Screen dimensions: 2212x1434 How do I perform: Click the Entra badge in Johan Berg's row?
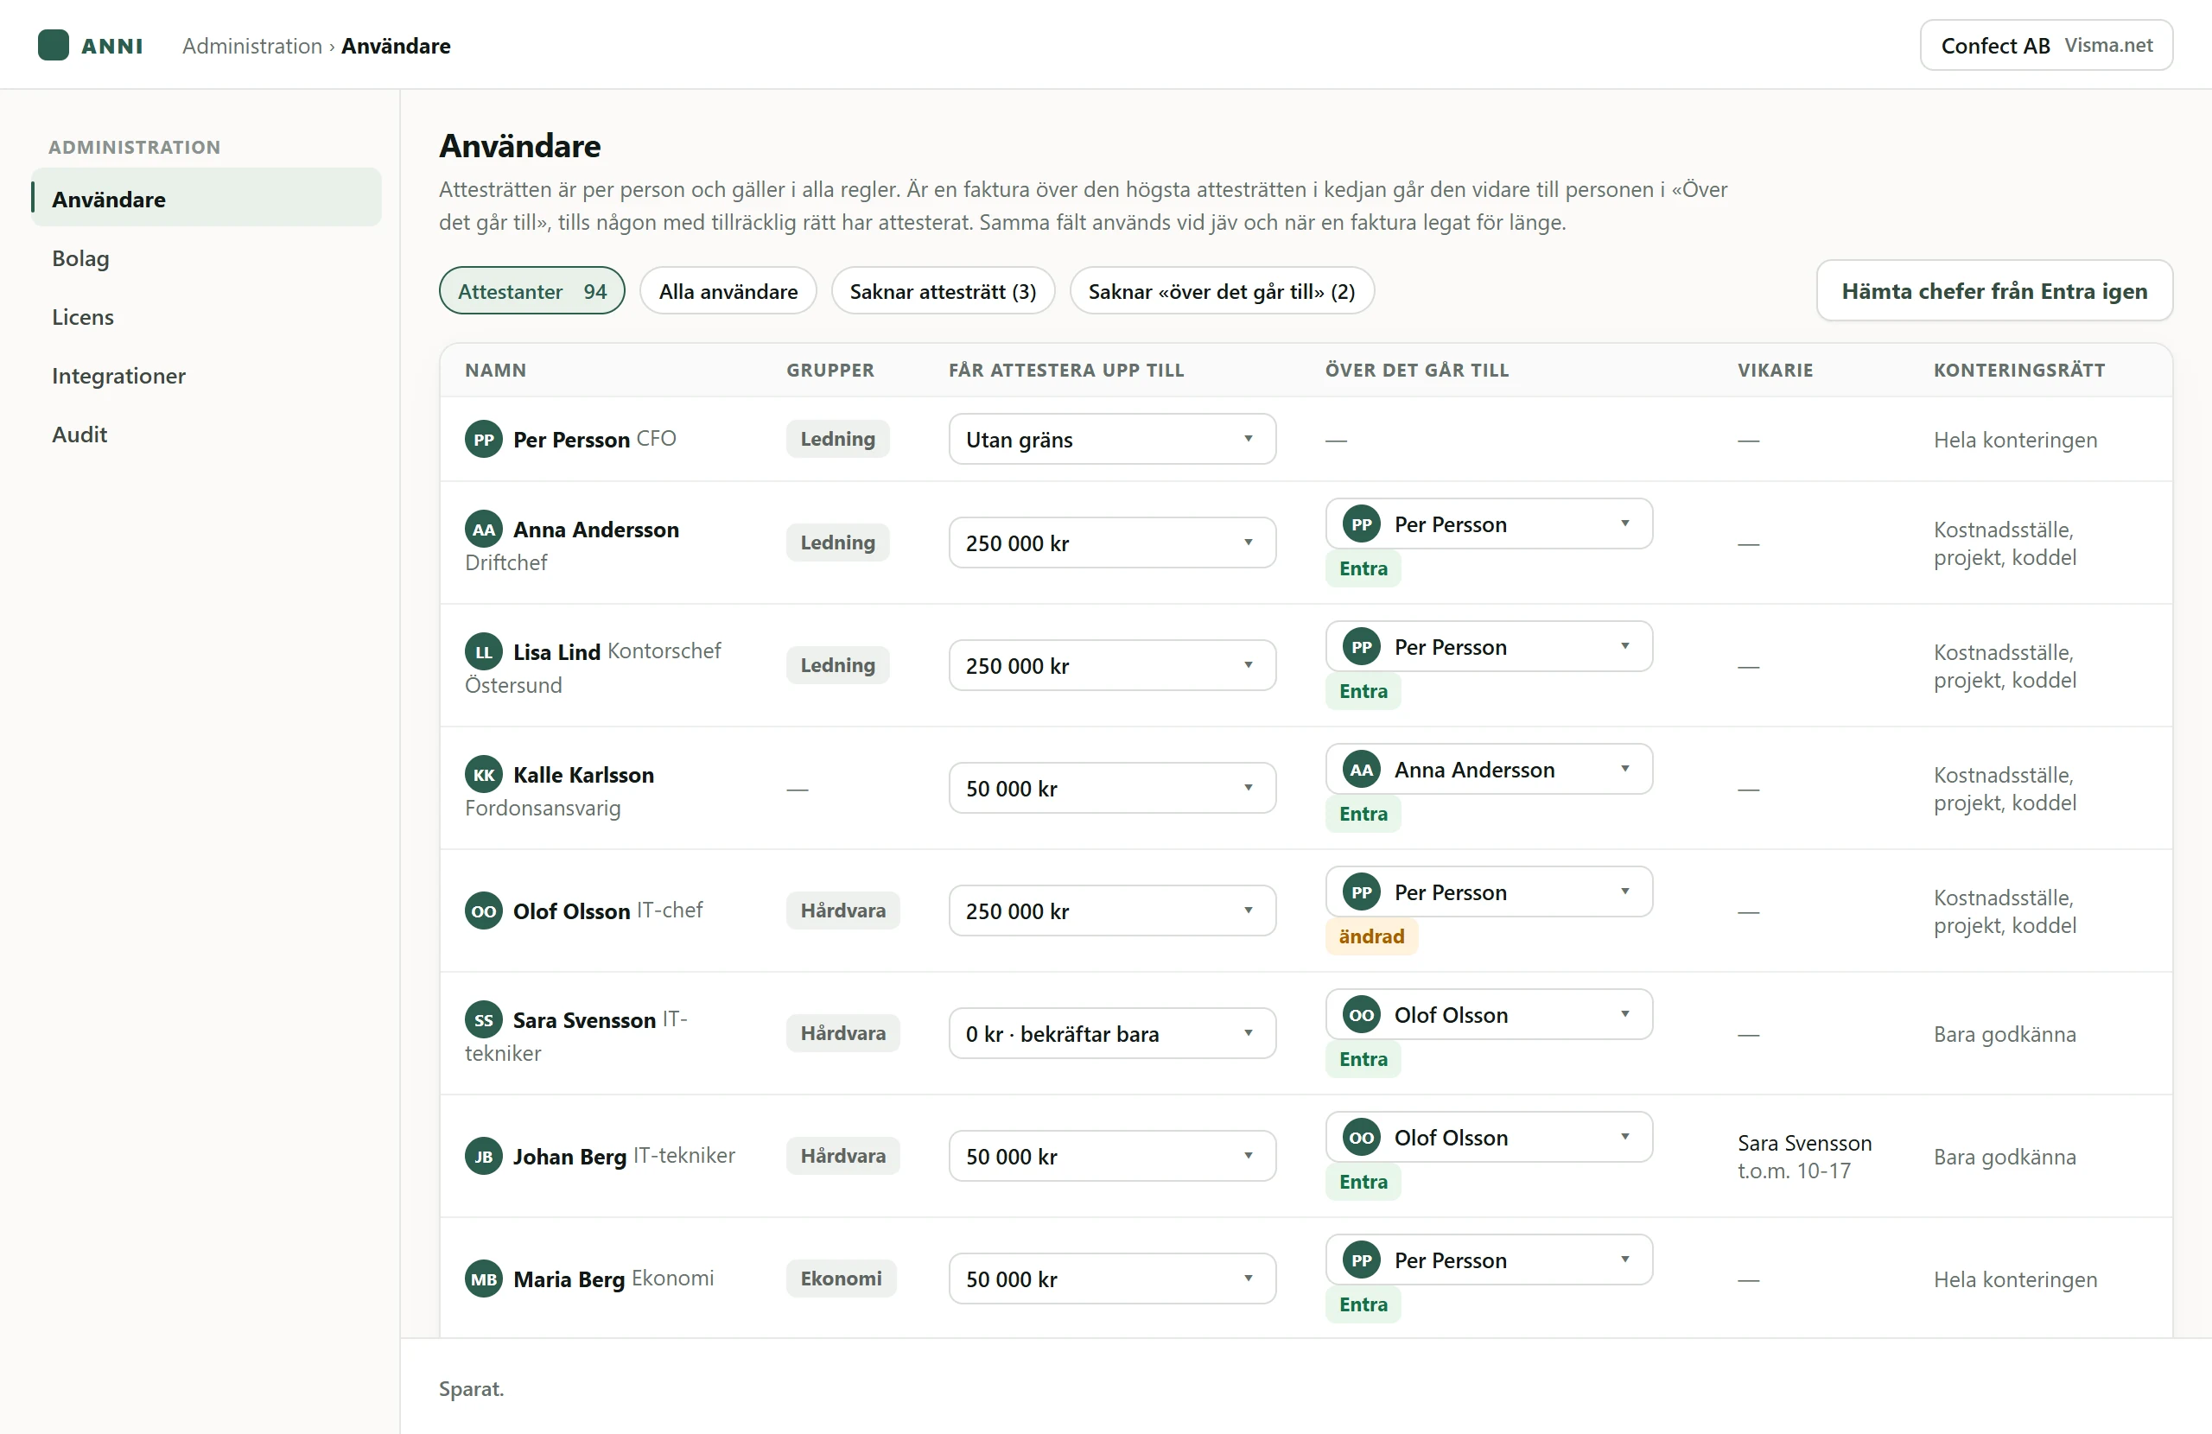(x=1363, y=1182)
